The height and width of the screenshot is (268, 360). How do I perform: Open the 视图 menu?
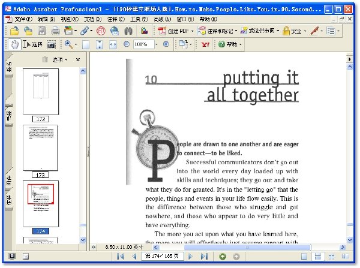pos(70,19)
